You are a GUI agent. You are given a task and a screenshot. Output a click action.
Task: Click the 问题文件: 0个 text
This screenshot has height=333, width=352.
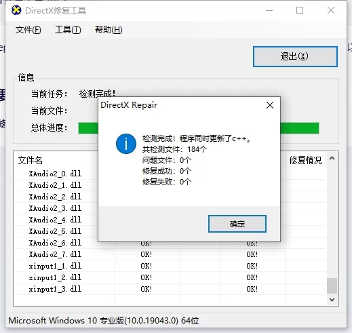(x=167, y=160)
